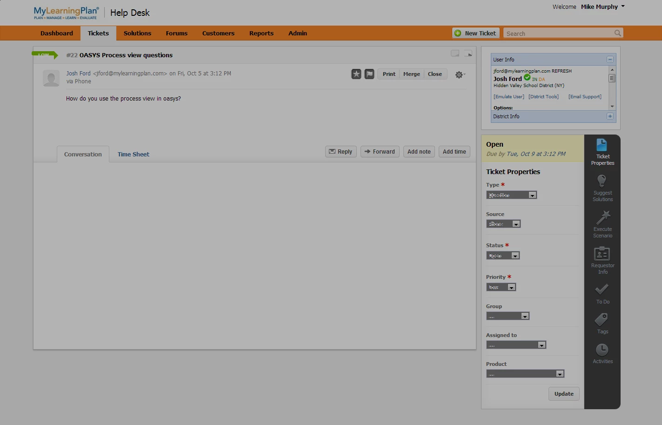Close the ticket with Close button
This screenshot has width=662, height=425.
(x=435, y=74)
